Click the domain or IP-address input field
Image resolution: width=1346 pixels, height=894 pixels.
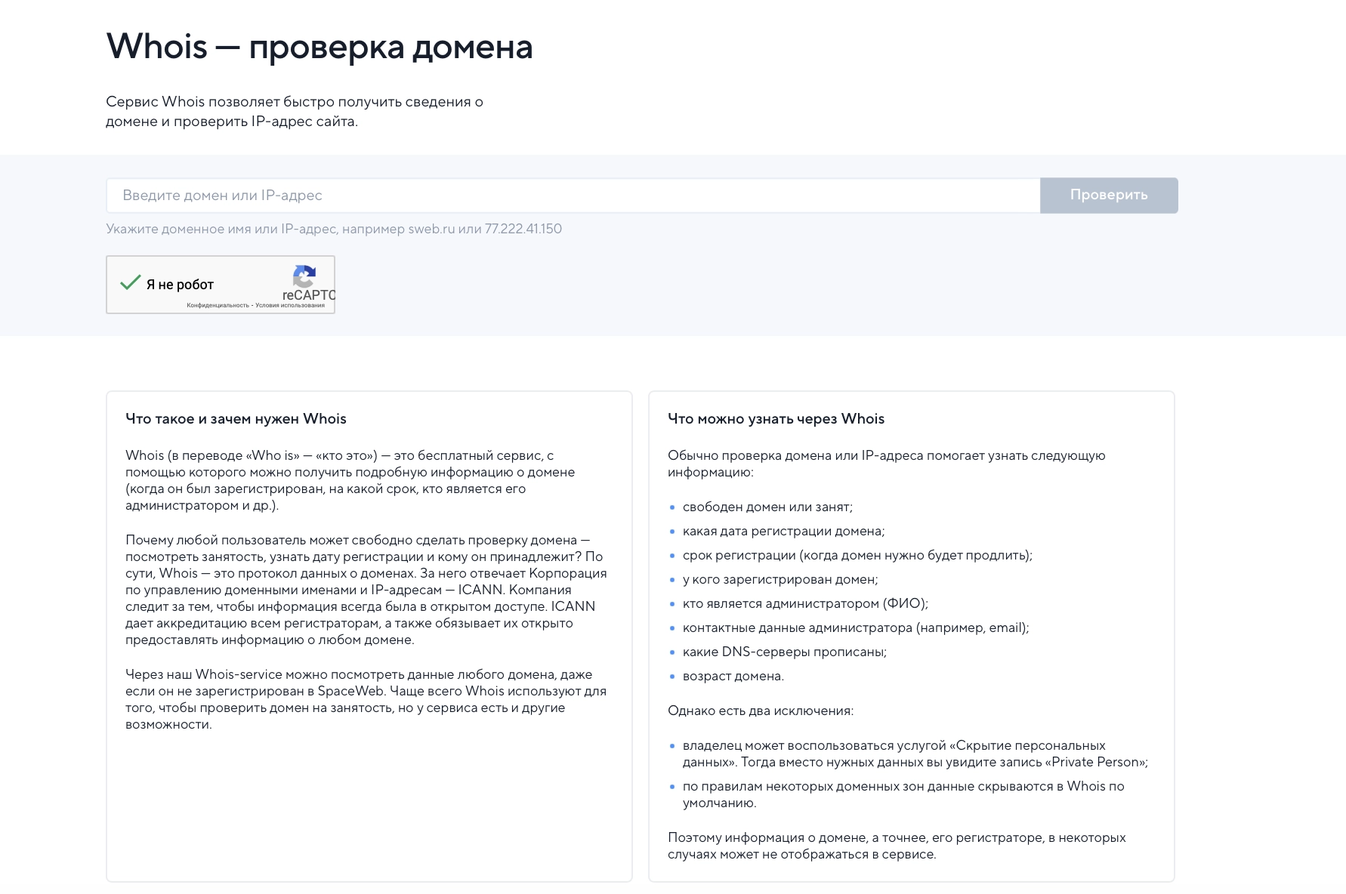[573, 196]
